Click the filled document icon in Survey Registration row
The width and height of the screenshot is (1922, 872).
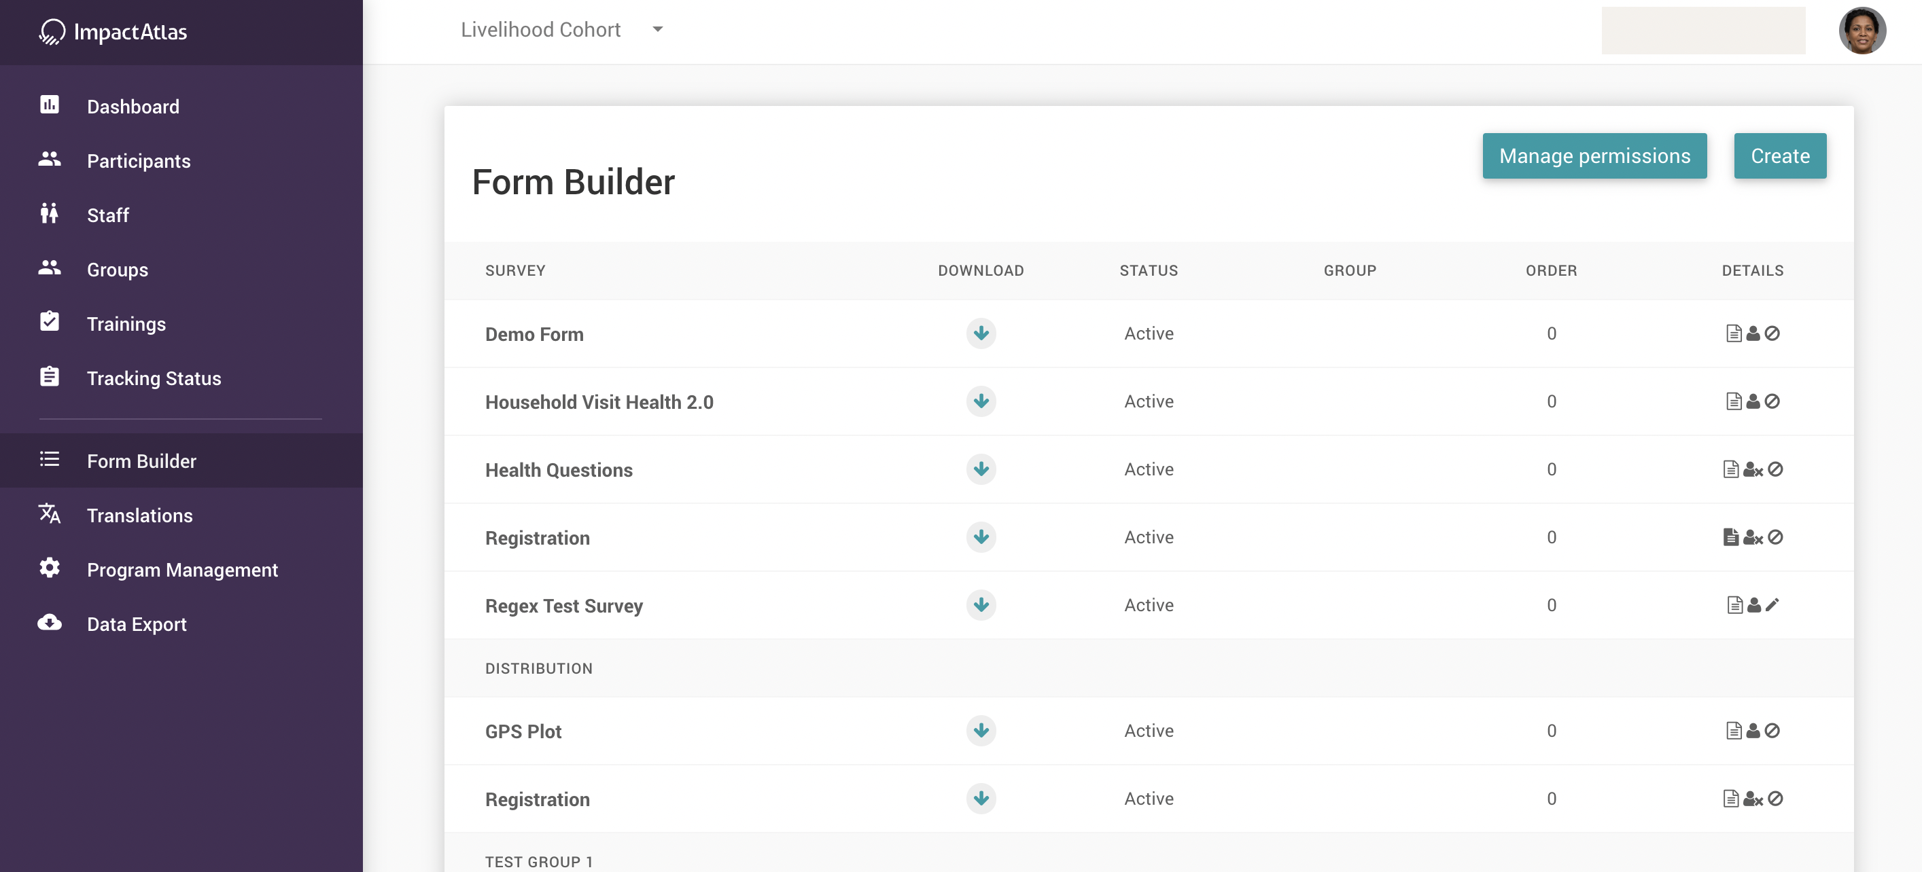pyautogui.click(x=1730, y=537)
